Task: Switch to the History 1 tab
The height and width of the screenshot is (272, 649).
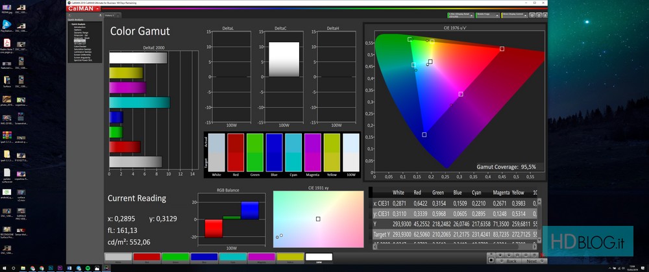Action: [109, 16]
